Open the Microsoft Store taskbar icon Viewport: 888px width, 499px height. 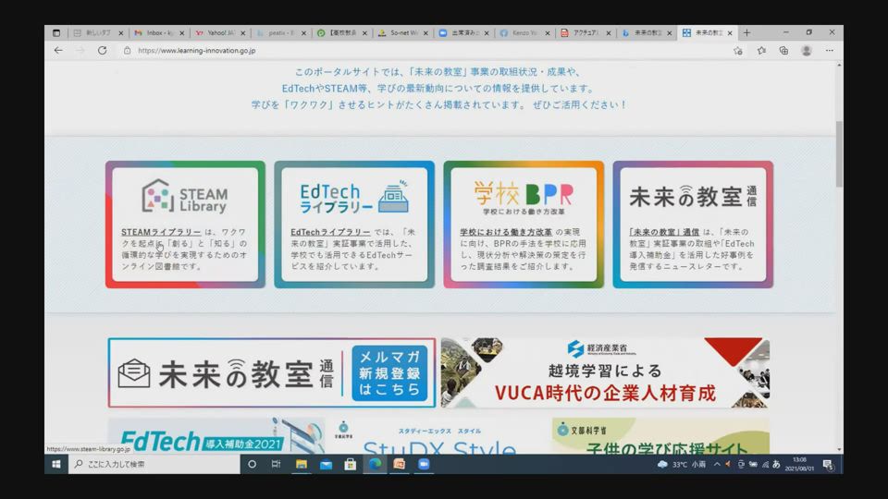tap(351, 464)
